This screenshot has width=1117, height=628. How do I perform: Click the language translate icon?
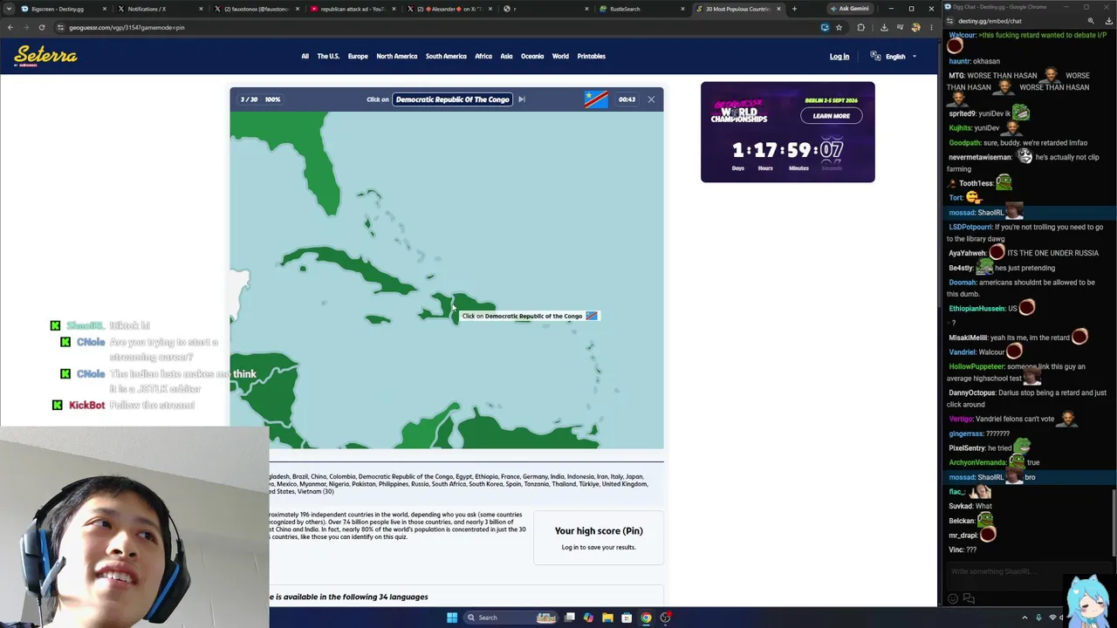tap(875, 57)
